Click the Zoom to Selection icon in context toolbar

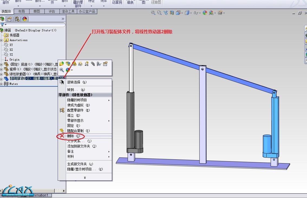coord(62,70)
